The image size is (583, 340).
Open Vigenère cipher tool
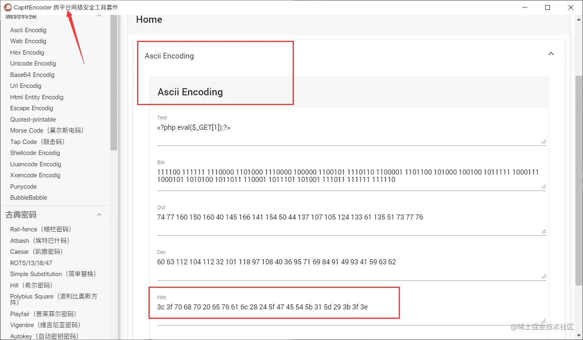[x=45, y=325]
